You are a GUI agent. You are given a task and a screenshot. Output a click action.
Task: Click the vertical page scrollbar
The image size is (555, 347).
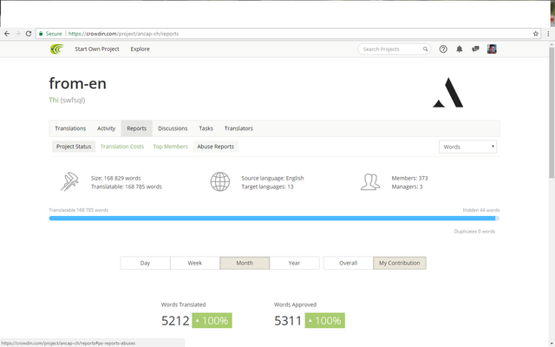click(552, 114)
